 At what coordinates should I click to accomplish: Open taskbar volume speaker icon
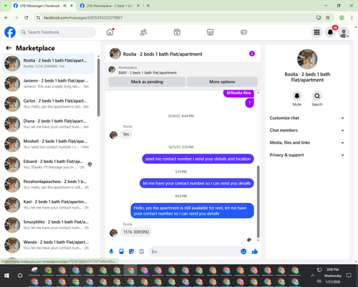[319, 281]
